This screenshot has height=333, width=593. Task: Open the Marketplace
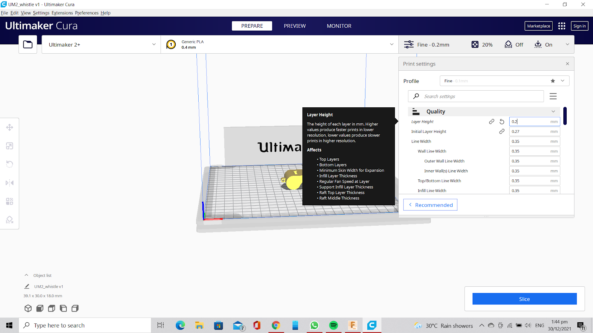[539, 26]
